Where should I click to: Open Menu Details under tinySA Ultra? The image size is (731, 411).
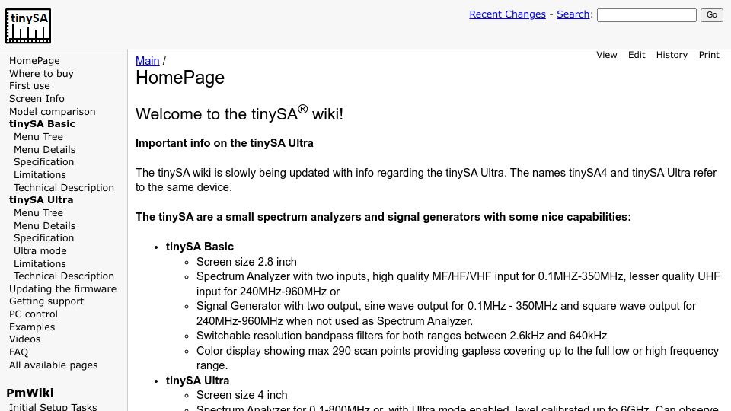45,225
